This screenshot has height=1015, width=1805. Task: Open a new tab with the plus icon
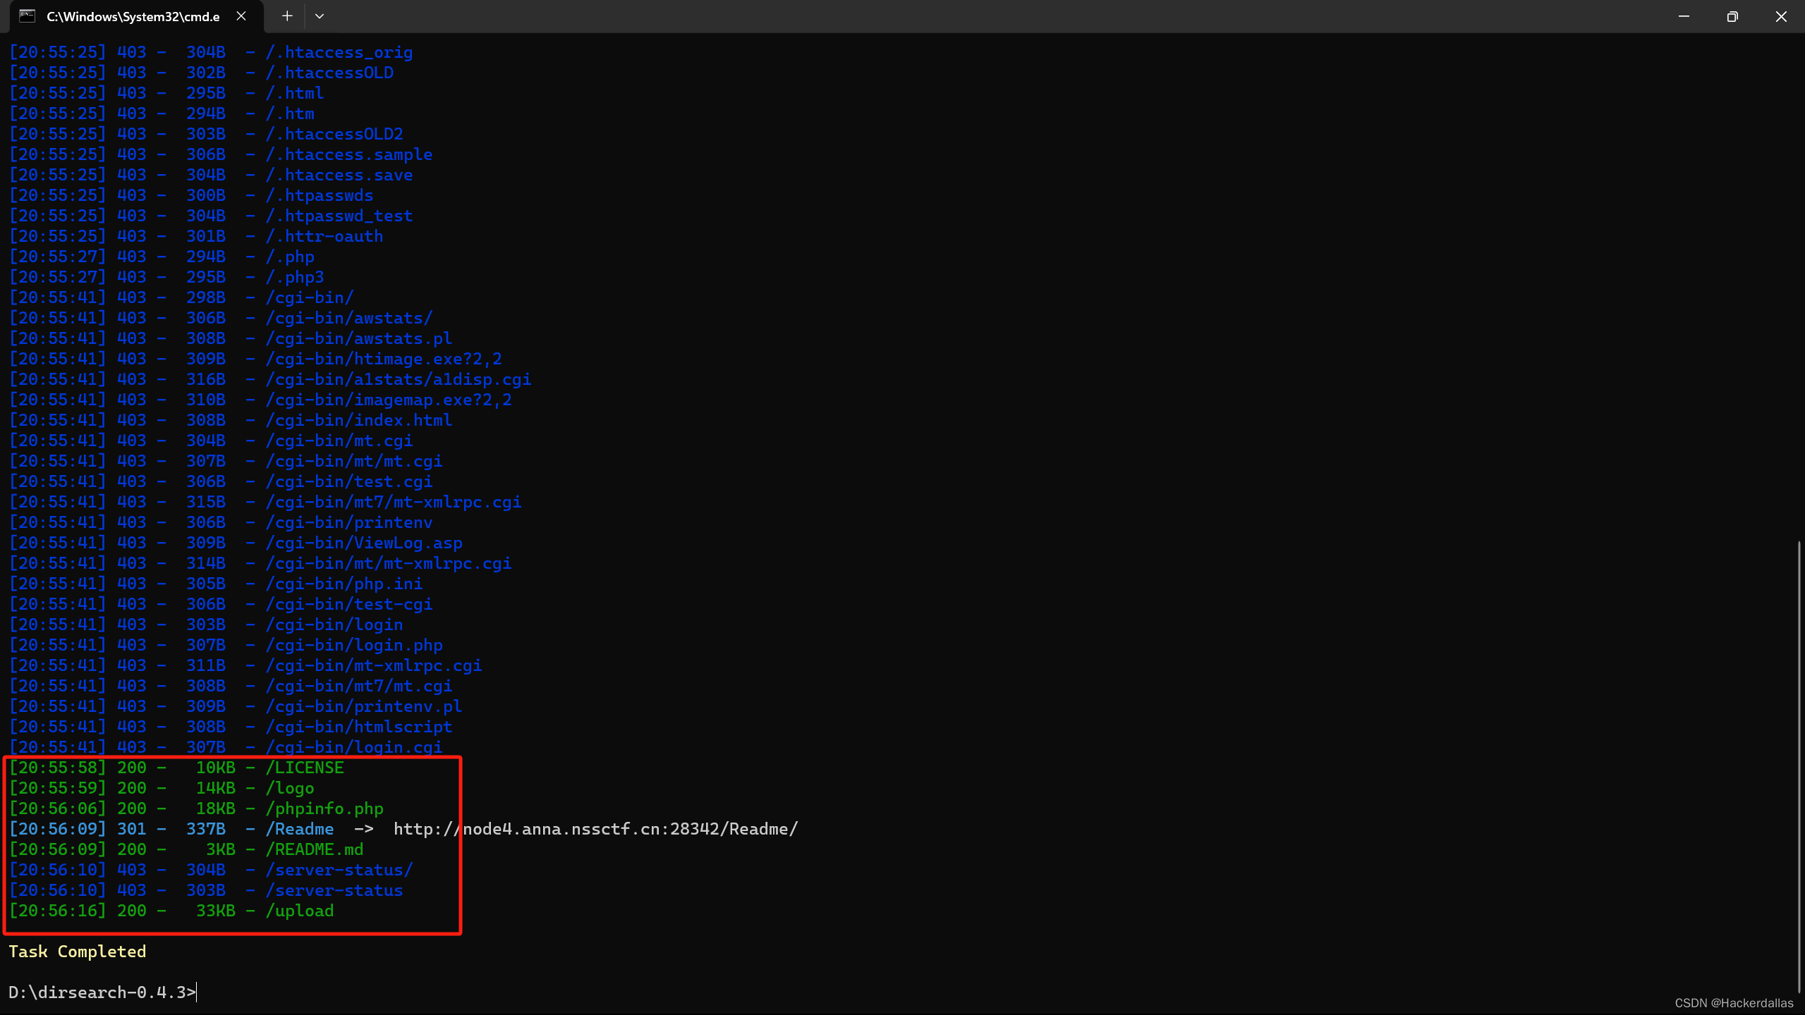[x=286, y=16]
